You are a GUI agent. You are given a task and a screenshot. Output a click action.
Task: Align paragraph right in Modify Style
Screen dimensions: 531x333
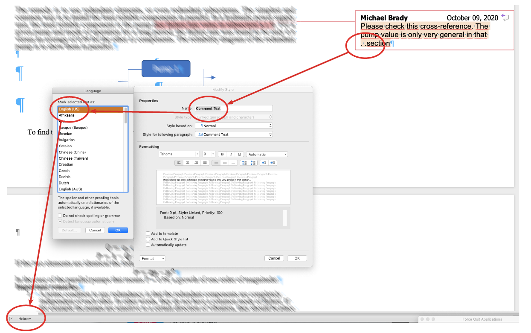[x=196, y=163]
